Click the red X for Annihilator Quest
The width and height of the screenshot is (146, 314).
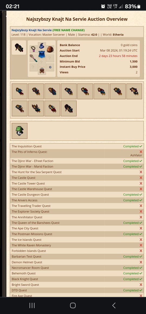click(141, 217)
